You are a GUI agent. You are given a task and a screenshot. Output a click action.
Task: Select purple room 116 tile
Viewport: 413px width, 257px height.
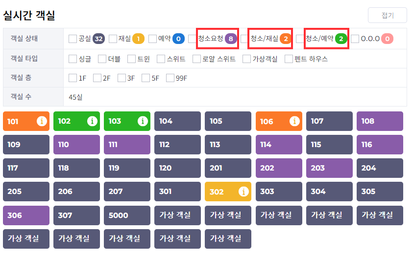[x=380, y=145]
